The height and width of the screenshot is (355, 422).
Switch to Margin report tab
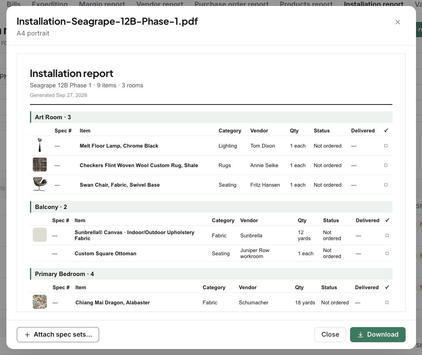click(x=102, y=4)
